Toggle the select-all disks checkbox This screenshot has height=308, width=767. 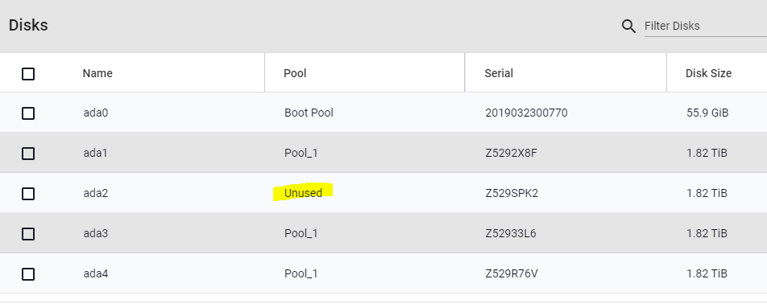click(x=28, y=74)
